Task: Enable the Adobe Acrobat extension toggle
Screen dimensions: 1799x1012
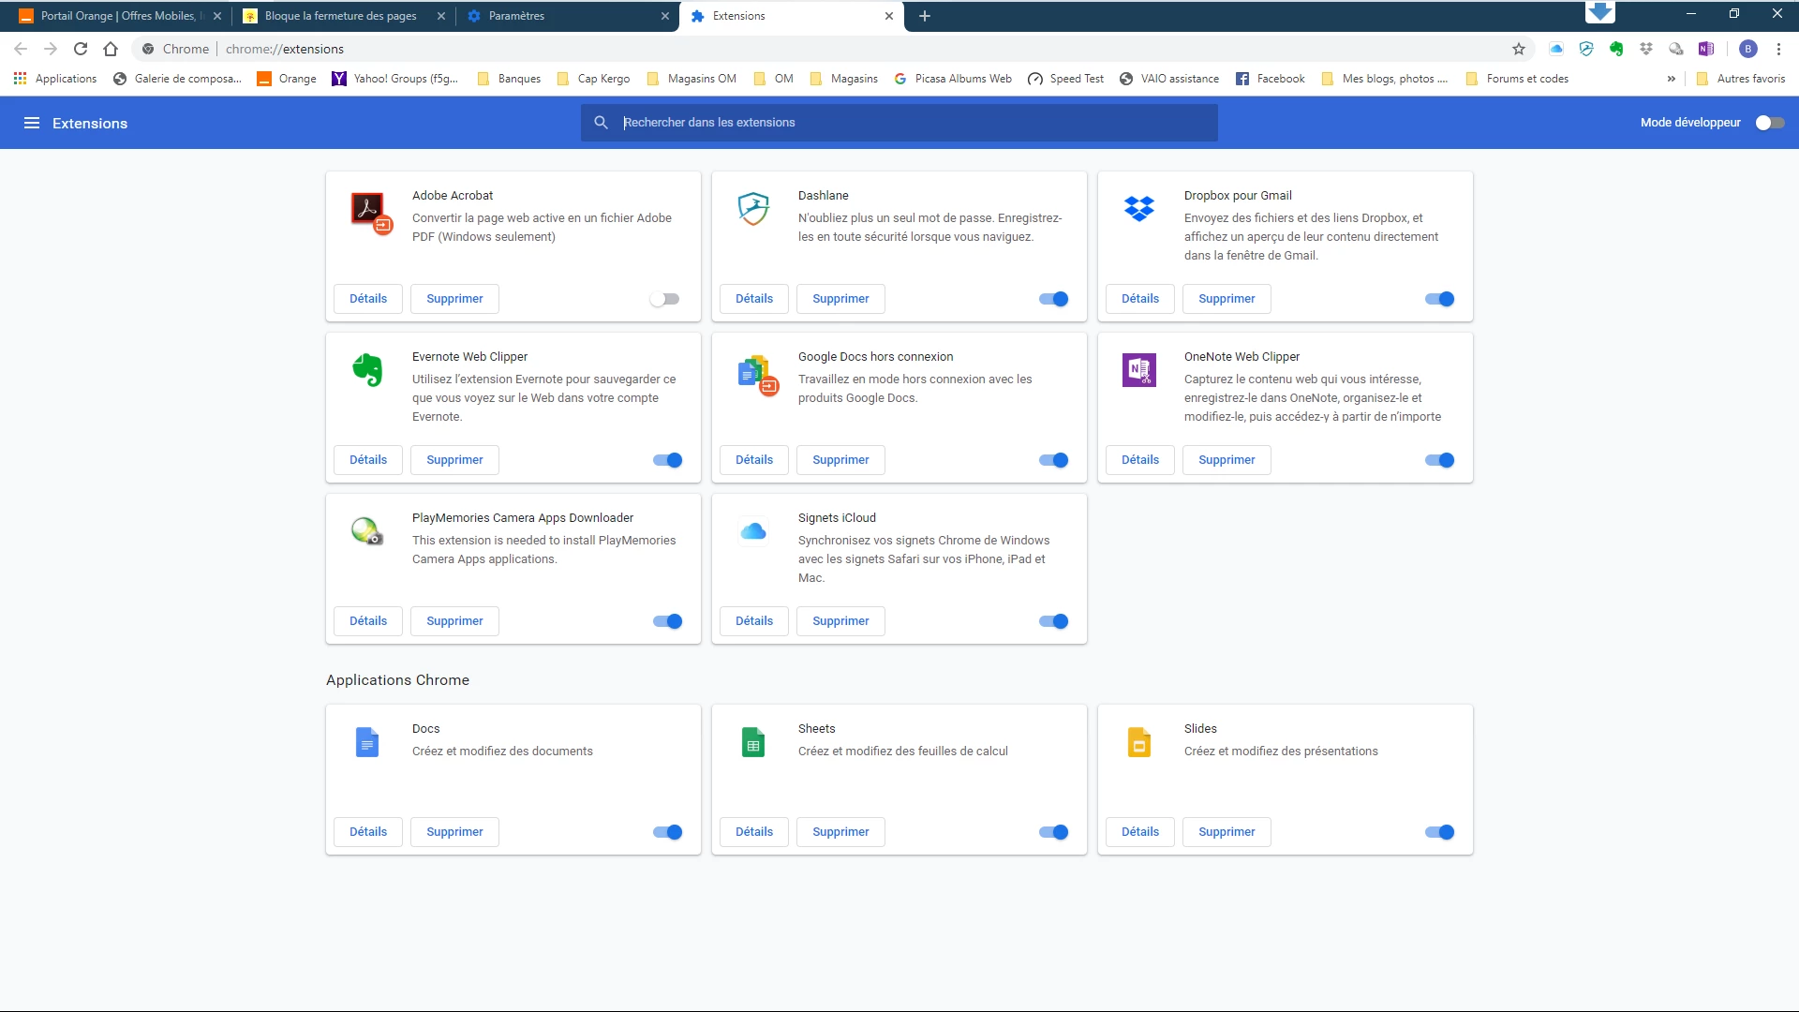Action: [x=665, y=299]
